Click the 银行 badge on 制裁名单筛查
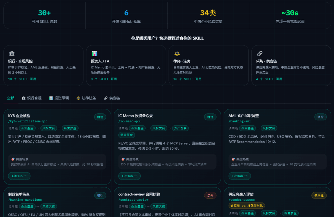 coord(100,195)
